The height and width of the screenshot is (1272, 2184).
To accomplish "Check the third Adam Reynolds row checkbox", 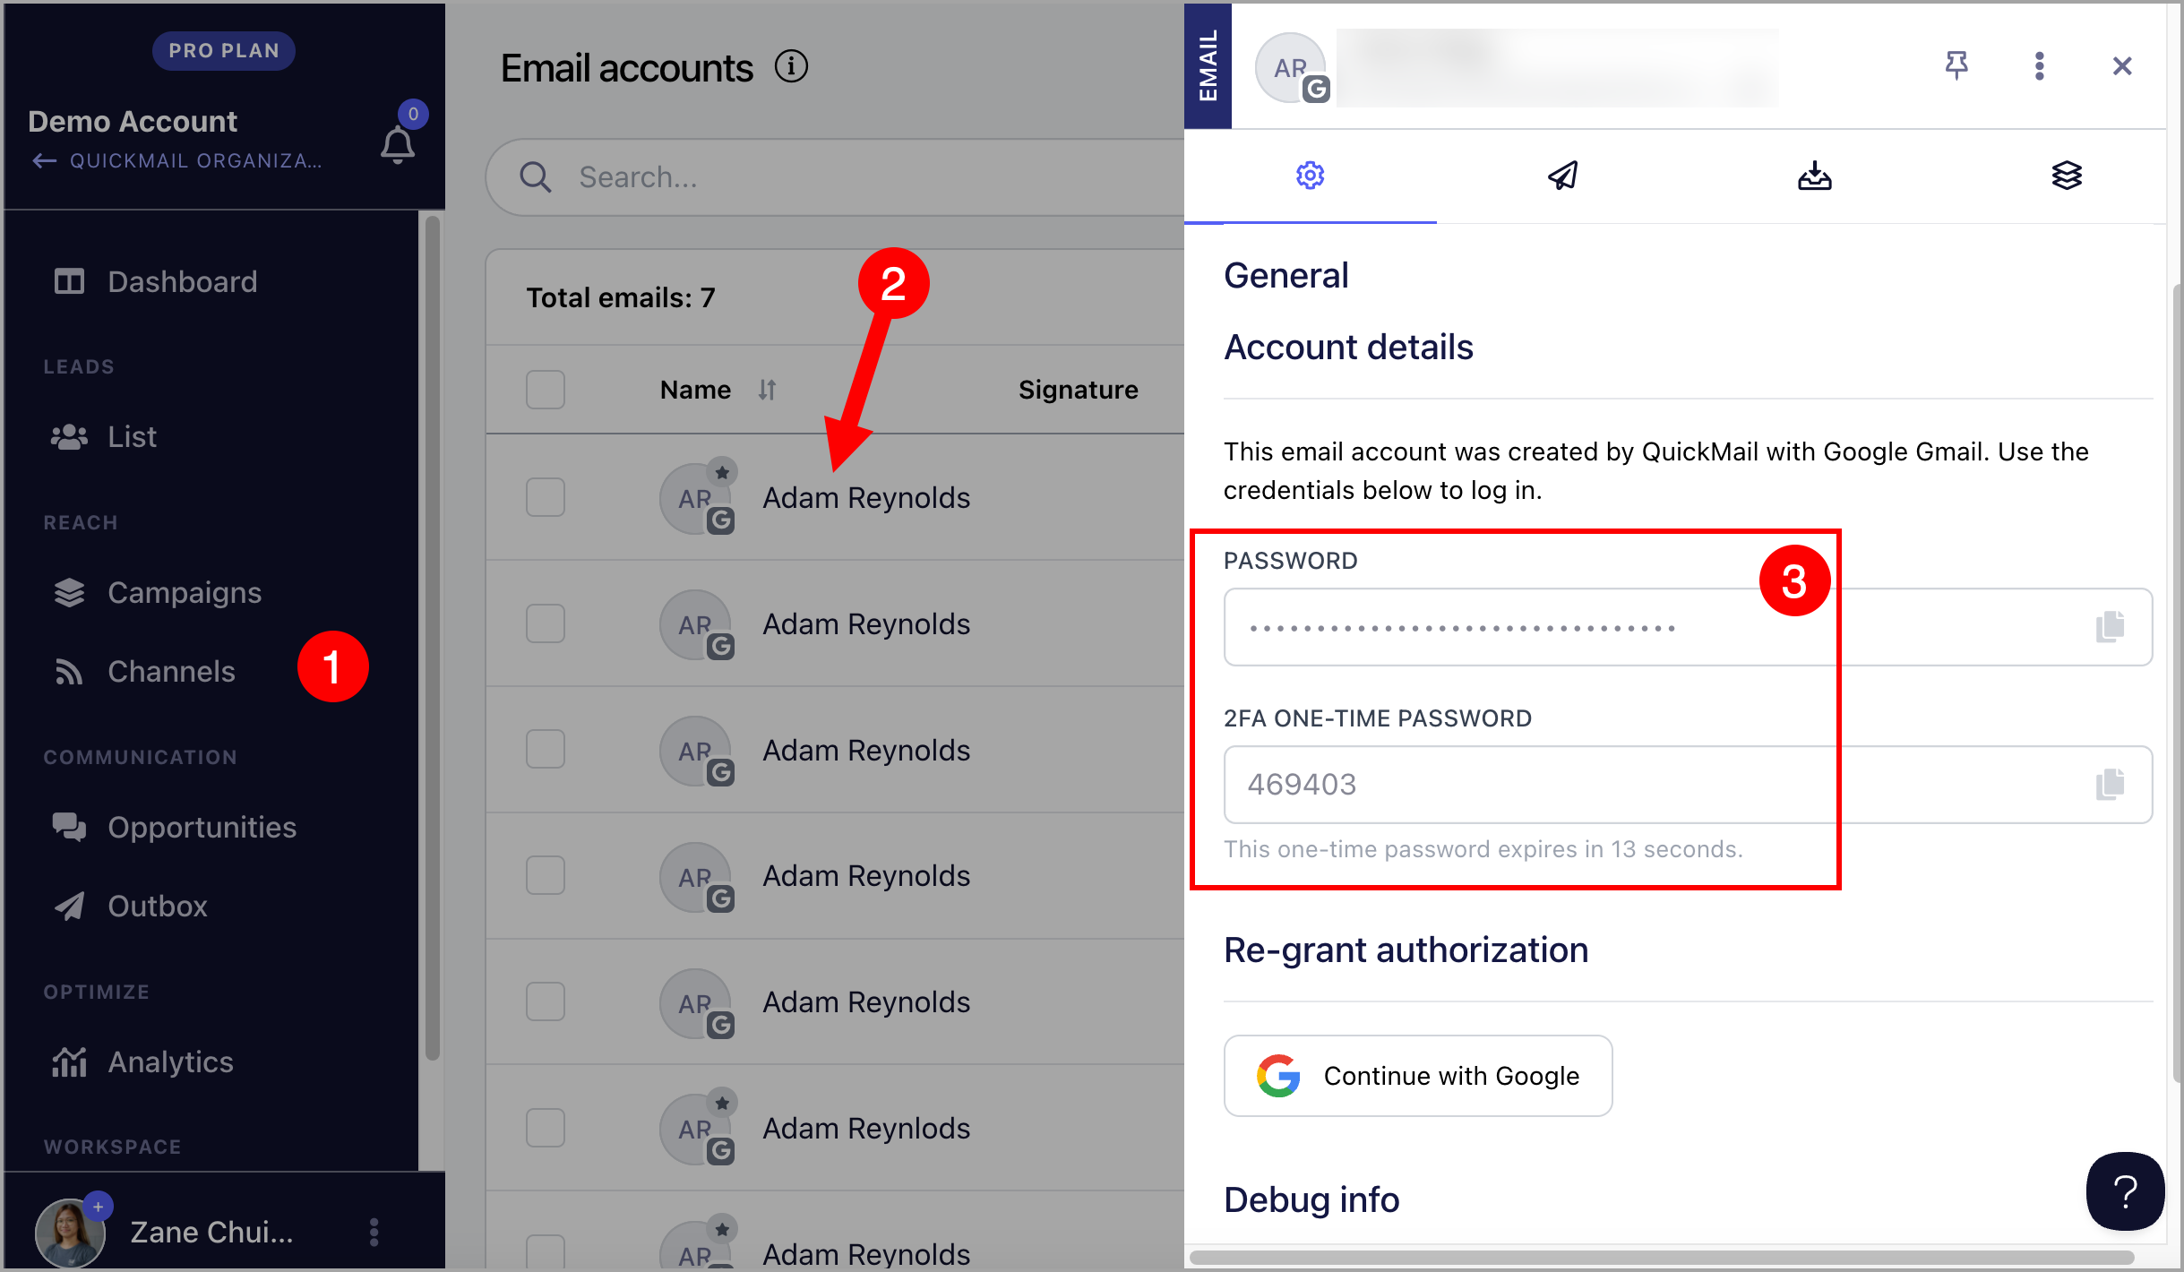I will click(546, 749).
